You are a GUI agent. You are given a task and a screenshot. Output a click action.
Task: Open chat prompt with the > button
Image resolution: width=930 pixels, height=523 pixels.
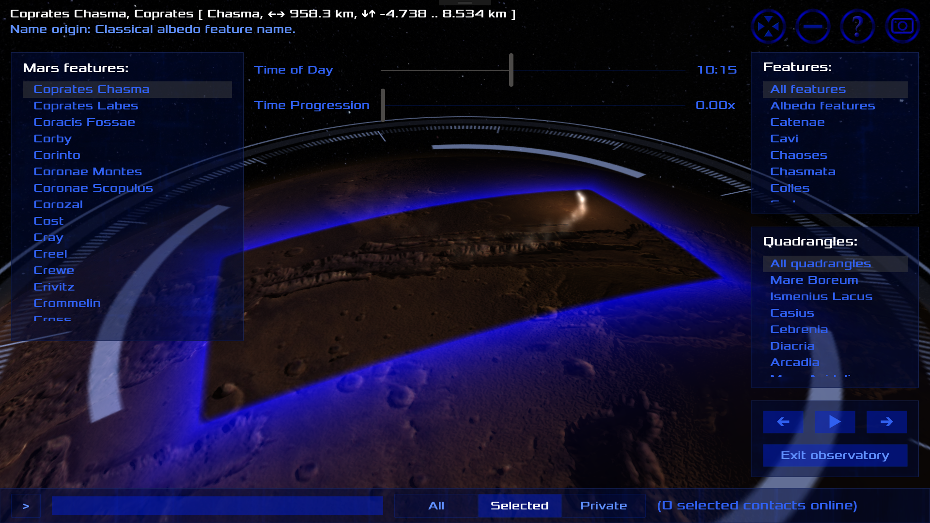click(x=26, y=506)
